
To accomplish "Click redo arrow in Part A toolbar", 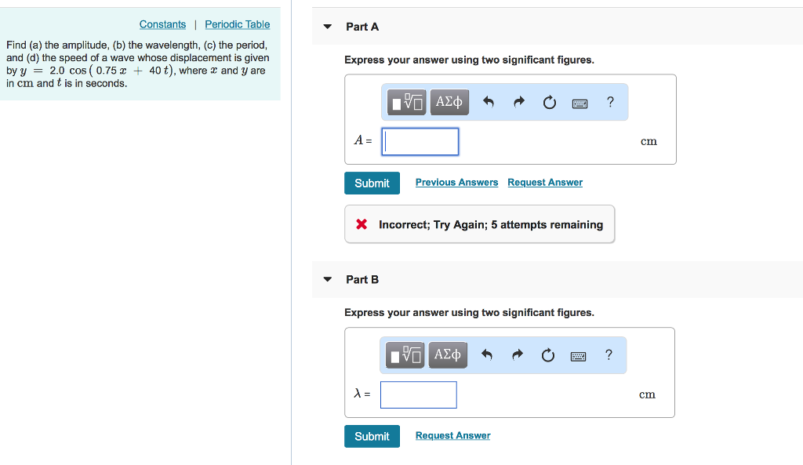I will click(x=518, y=102).
